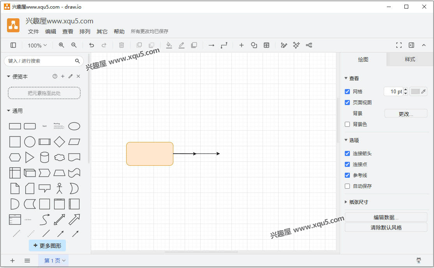
Task: Click the layout tree diagram icon
Action: (x=309, y=45)
